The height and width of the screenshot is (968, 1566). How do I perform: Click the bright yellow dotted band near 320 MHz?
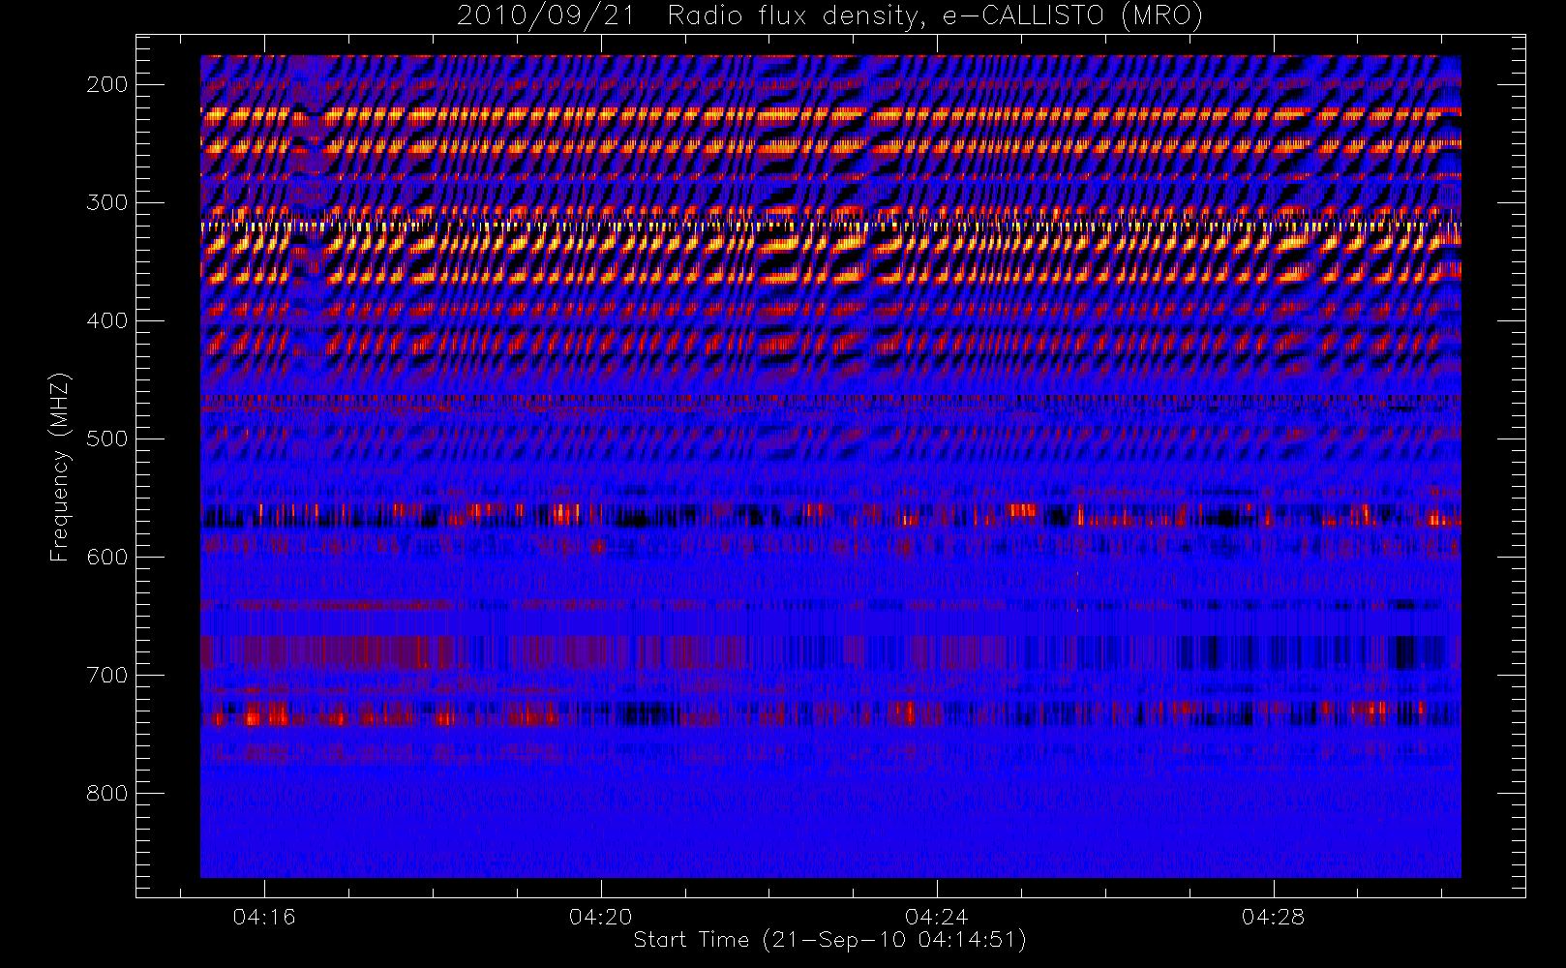coord(830,226)
